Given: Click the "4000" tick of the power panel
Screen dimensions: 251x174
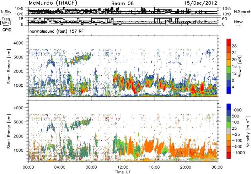Looking at the screenshot, I should 19,43.
